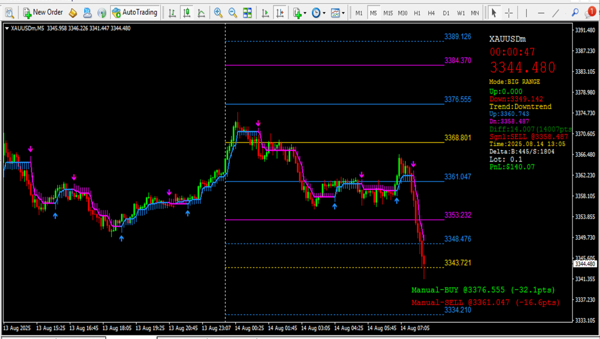This screenshot has width=600, height=339.
Task: Click the large red 3344.480 price
Action: tap(523, 67)
